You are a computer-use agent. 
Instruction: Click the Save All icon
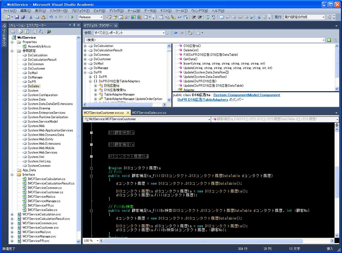(23, 17)
